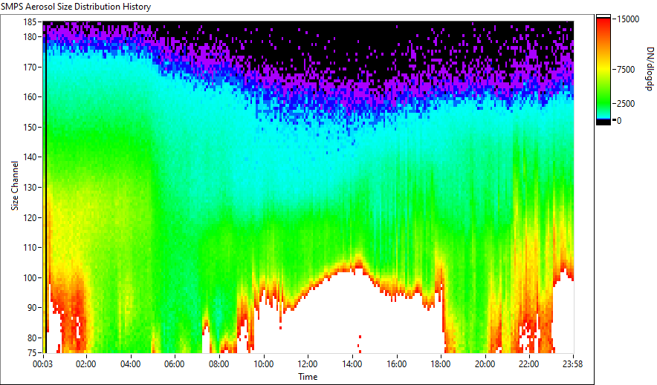
Task: Click the 120 size channel tick label
Action: 30,218
